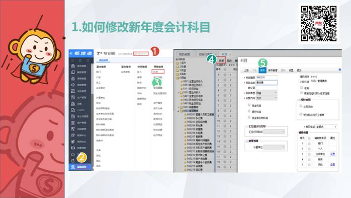Screen dimensions: 351x198
Task: Click the cloud icon in left sidebar
Action: point(73,154)
